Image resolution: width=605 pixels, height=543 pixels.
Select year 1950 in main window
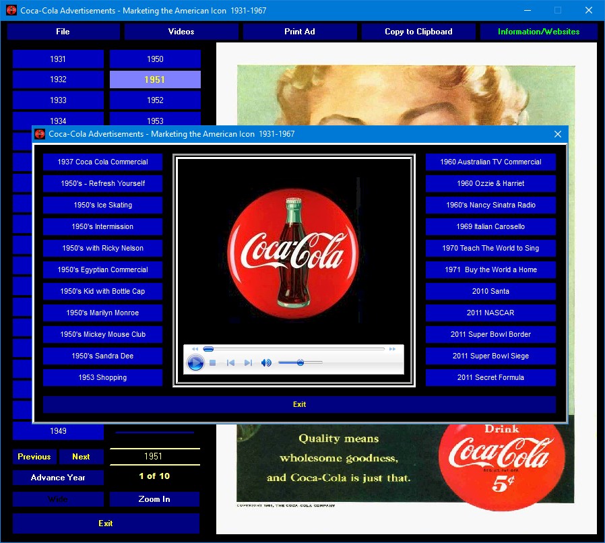(155, 59)
